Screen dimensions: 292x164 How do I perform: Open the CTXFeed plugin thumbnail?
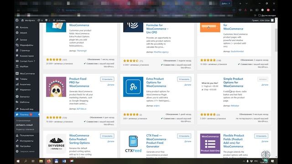point(133,144)
